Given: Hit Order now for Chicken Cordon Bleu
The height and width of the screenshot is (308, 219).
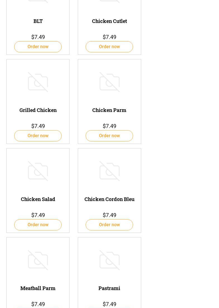Looking at the screenshot, I should click(109, 225).
